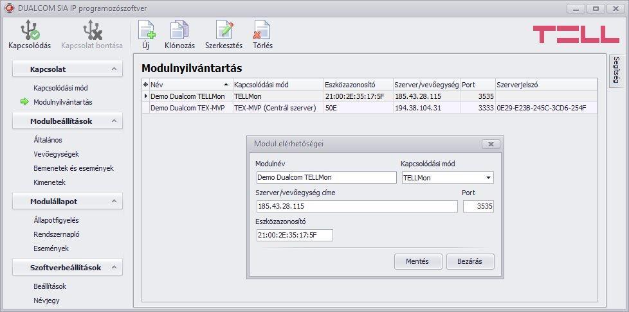This screenshot has width=629, height=312.
Task: Click the Kapcsolat section header
Action: click(x=68, y=69)
